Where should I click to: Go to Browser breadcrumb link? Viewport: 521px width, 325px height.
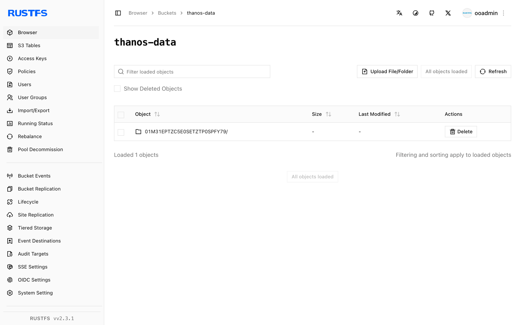pos(138,13)
